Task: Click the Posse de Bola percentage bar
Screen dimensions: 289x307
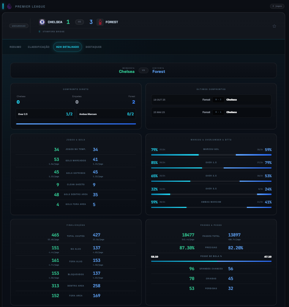Action: click(211, 261)
